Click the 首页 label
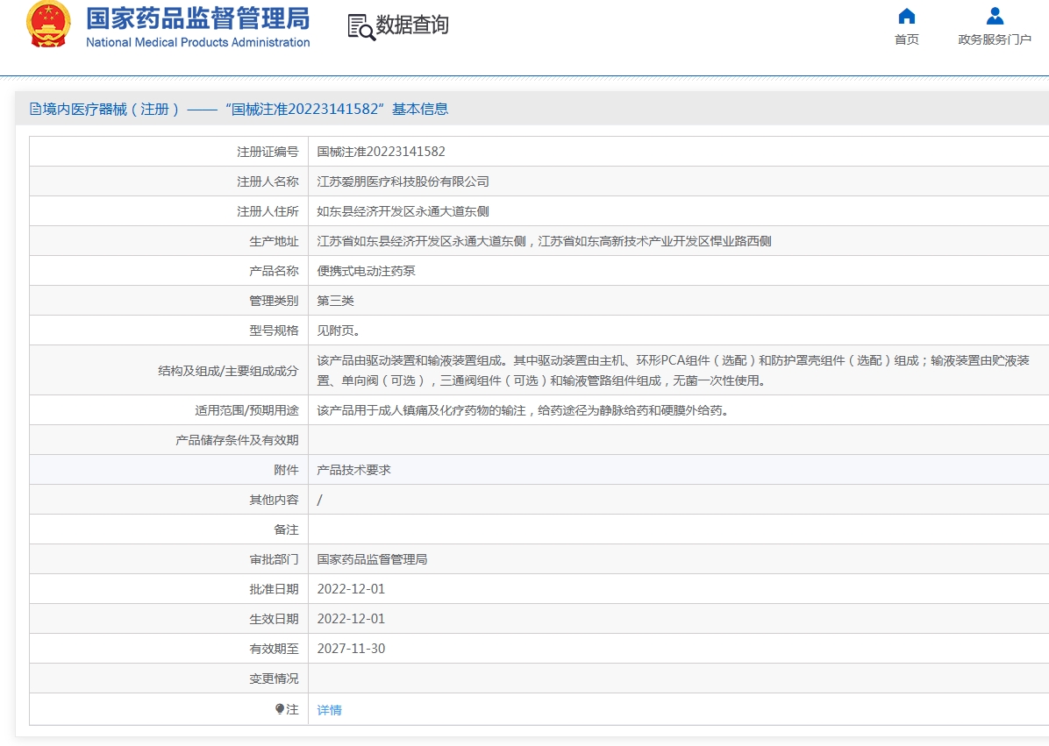 click(x=907, y=39)
